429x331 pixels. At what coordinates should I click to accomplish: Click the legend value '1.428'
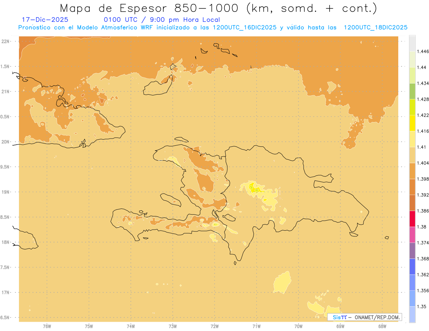pos(423,99)
